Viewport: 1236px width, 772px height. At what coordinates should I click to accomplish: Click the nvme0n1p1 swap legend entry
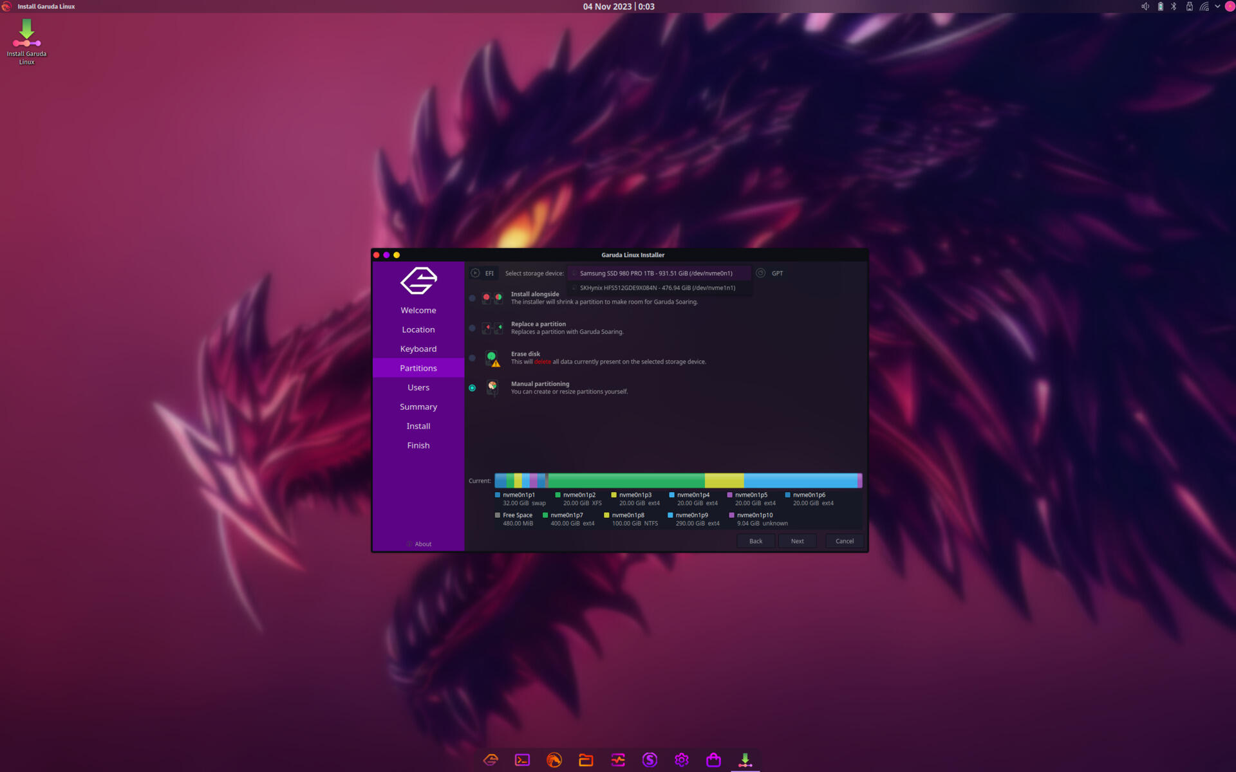[x=520, y=499]
